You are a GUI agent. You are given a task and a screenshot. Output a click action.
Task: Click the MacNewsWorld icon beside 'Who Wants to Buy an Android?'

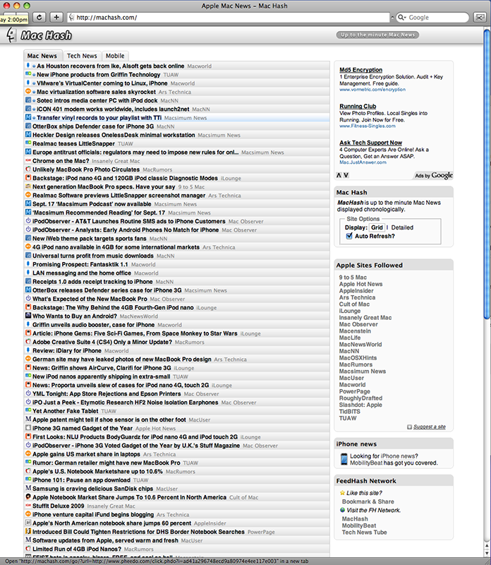[28, 316]
